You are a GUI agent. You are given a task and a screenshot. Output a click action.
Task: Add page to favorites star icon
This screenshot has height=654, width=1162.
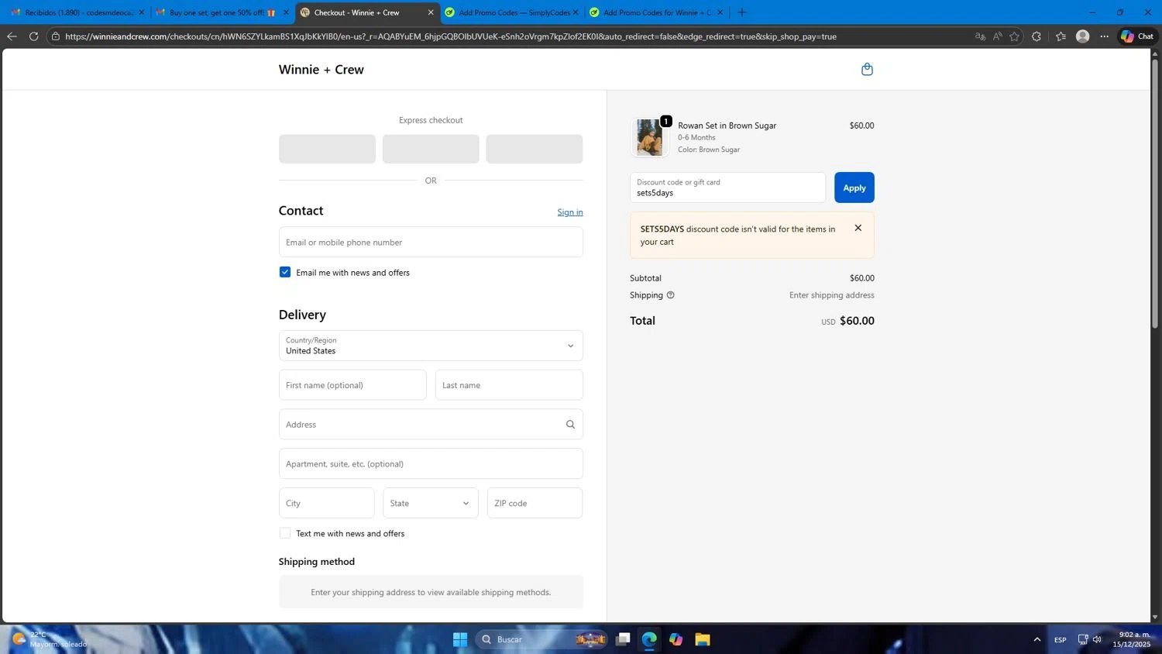[1014, 36]
